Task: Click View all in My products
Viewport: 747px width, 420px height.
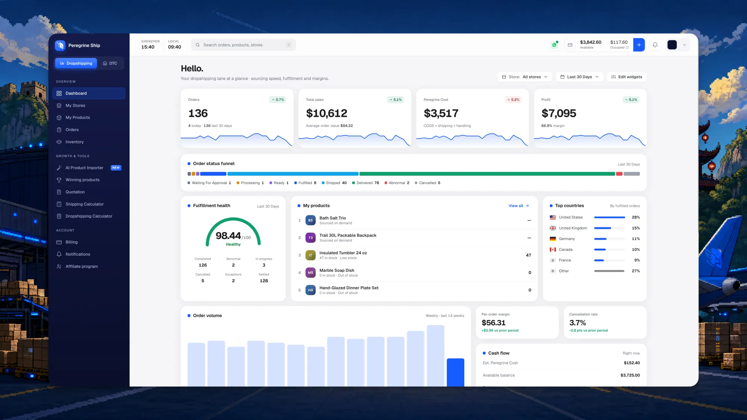Action: point(519,206)
